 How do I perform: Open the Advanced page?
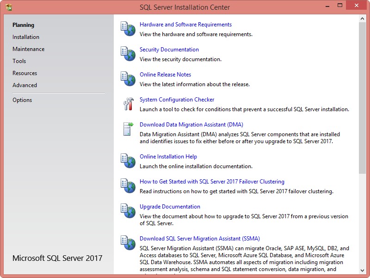pos(25,85)
